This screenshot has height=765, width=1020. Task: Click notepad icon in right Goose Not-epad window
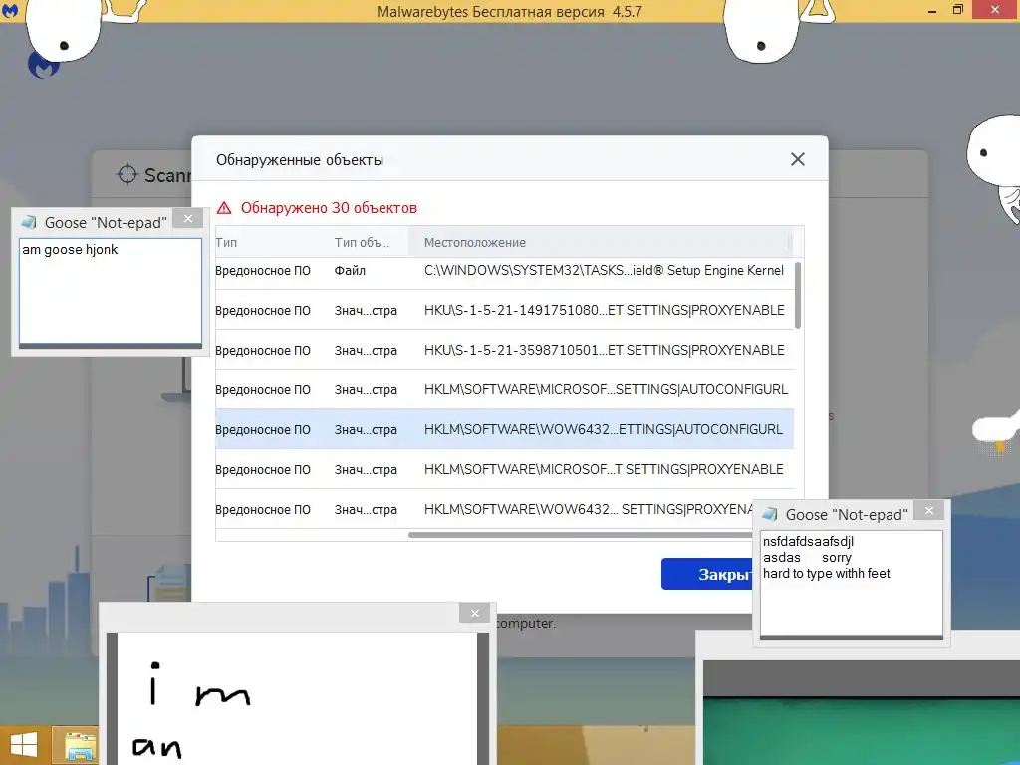click(x=770, y=514)
